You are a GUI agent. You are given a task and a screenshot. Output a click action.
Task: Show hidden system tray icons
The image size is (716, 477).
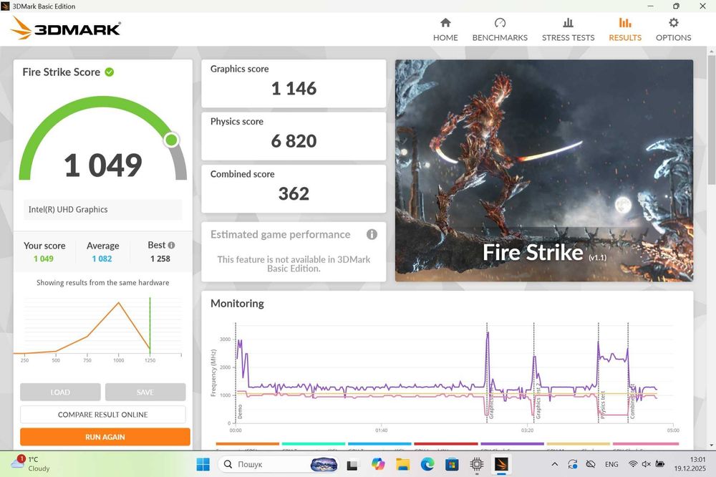554,464
